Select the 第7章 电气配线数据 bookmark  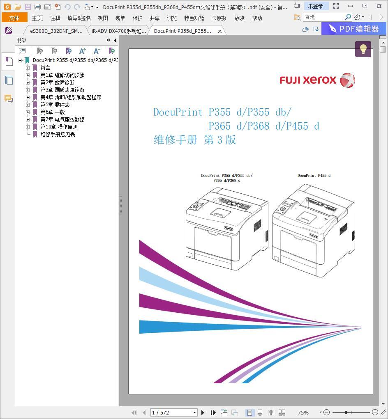(x=62, y=119)
